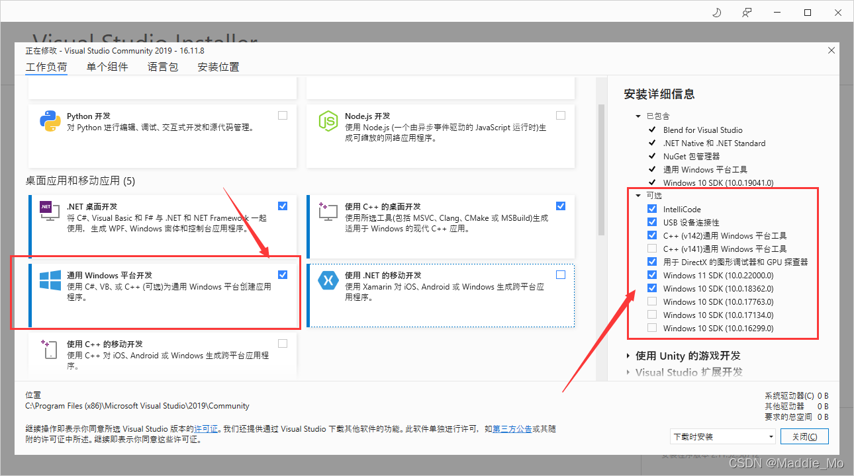Click the Node.js development workload icon
Screen dimensions: 854x476
(x=328, y=120)
